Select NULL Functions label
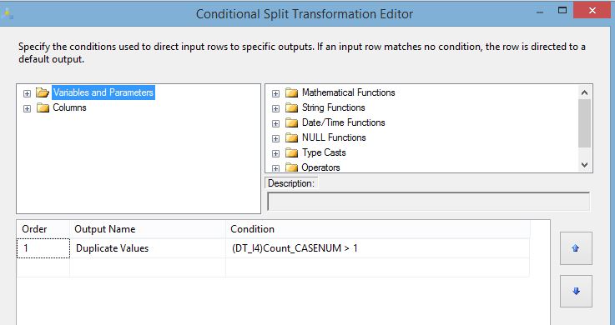 click(x=334, y=137)
